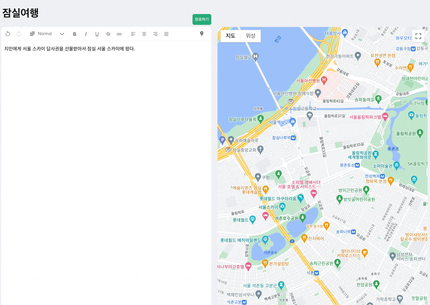Click the 몽촌토성 subway station marker
The width and height of the screenshot is (430, 305).
pos(357,165)
